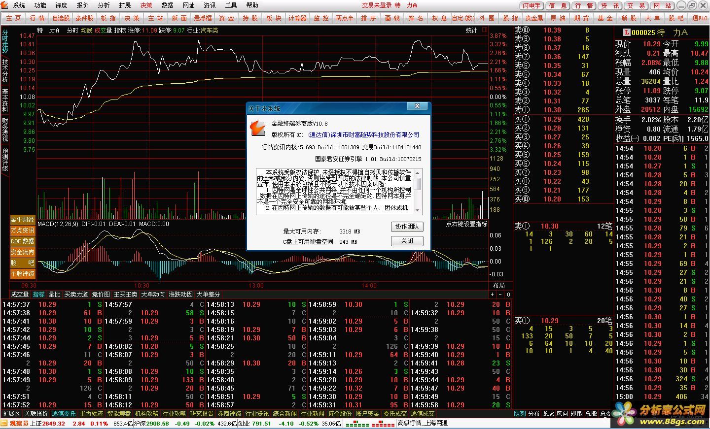This screenshot has height=429, width=710.
Task: Click the 关闭 button in the dialog
Action: pos(407,241)
